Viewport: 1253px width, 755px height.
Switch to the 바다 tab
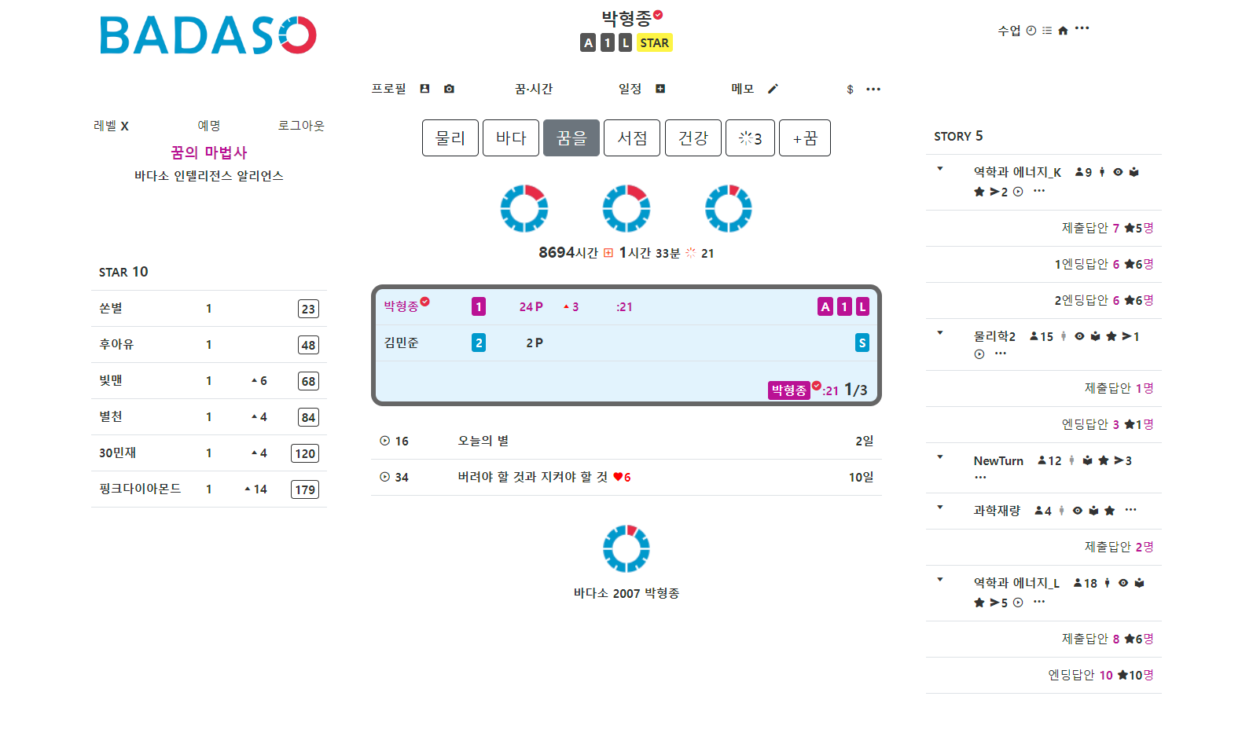point(511,138)
